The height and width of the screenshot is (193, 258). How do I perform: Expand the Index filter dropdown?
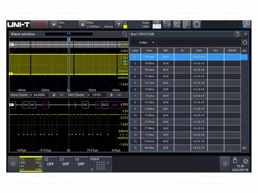point(153,42)
